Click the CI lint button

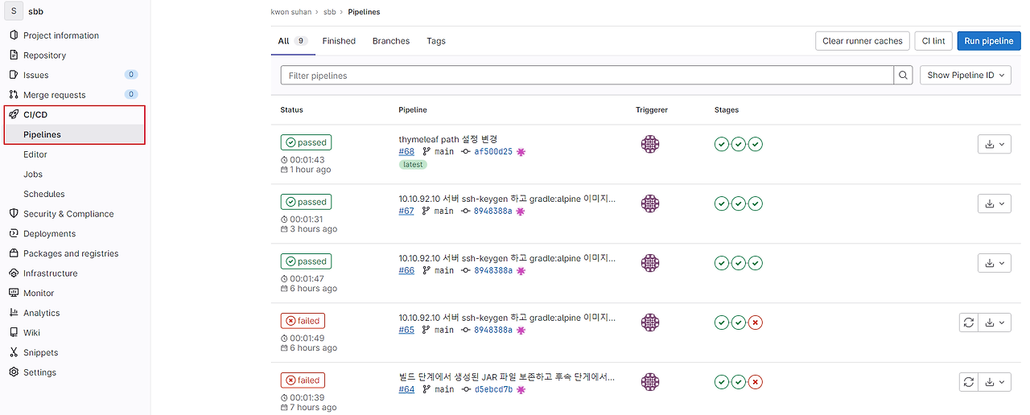point(933,41)
